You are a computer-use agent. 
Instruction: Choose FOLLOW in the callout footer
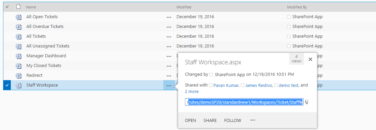pos(233,121)
